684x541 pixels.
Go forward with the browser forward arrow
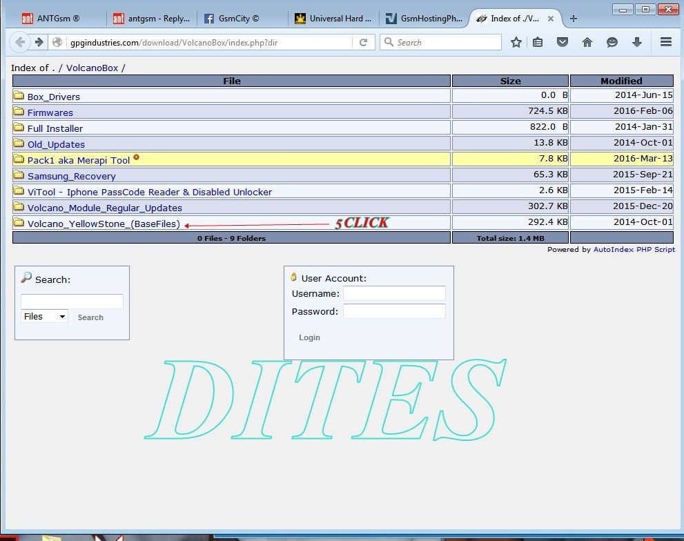[x=39, y=42]
